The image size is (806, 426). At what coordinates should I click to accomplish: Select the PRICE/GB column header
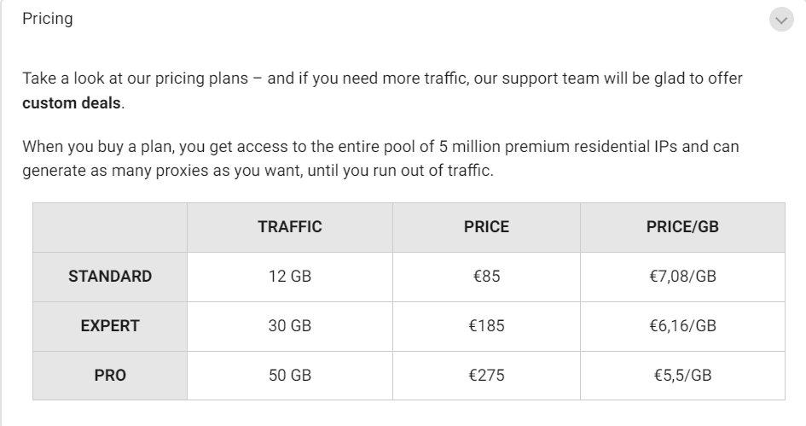(682, 227)
